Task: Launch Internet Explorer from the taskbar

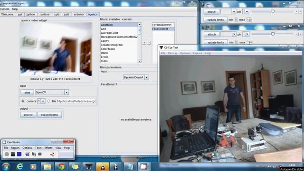Action: pyautogui.click(x=20, y=167)
